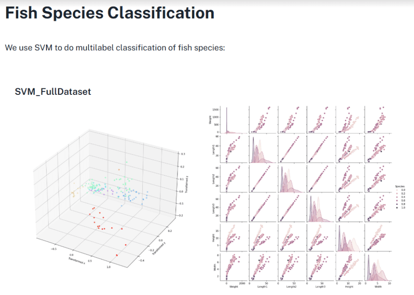Click the 0.8 species legend marker
The height and width of the screenshot is (295, 414).
click(397, 204)
